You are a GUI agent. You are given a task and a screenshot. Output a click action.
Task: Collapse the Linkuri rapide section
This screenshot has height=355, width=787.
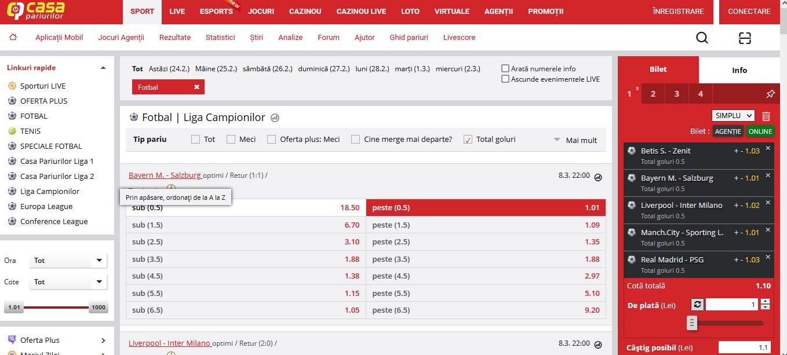tap(103, 68)
